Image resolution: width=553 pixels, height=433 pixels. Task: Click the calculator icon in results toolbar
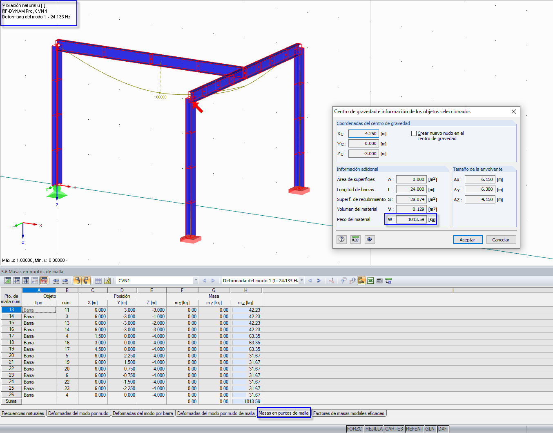click(379, 281)
